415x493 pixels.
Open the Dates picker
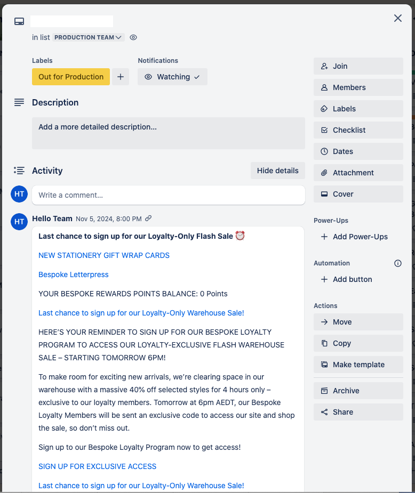pyautogui.click(x=358, y=151)
